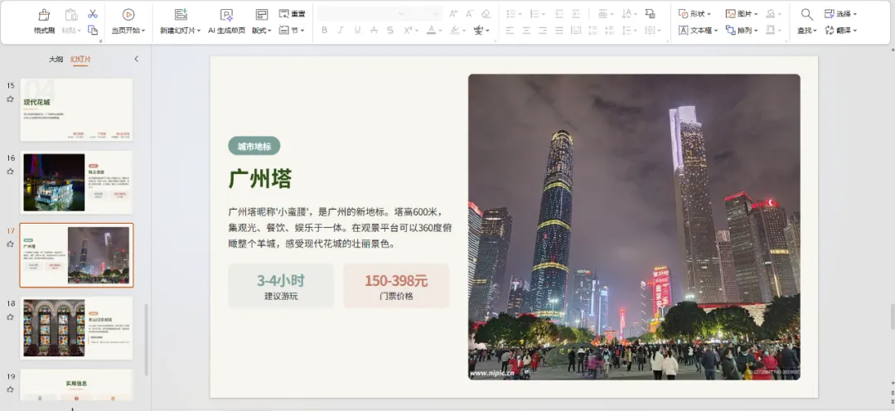Collapse the slide panel with chevron
Screen dimensions: 895x411
(136, 59)
